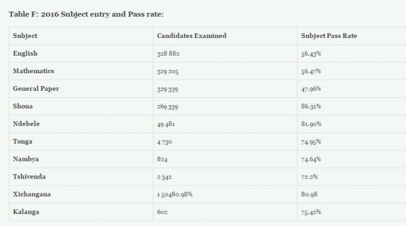This screenshot has height=226, width=406.
Task: Click the Subject Pass Rate header
Action: [x=329, y=36]
